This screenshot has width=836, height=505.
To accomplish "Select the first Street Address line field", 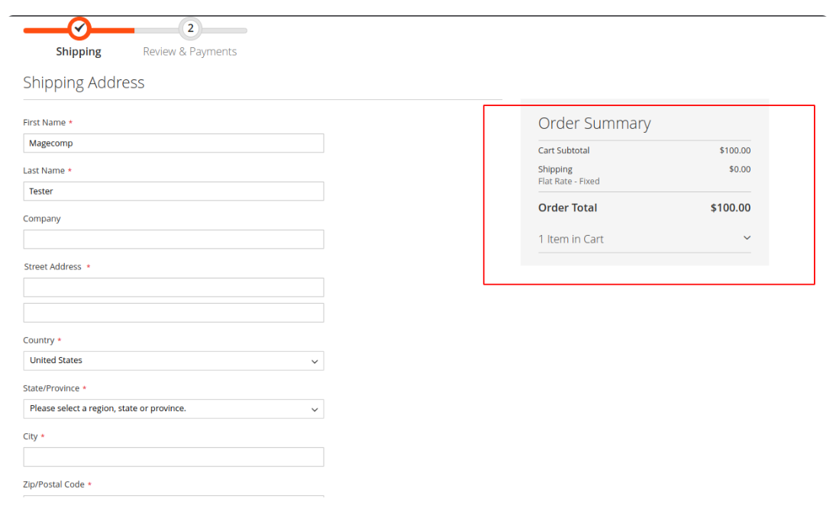I will click(x=173, y=288).
